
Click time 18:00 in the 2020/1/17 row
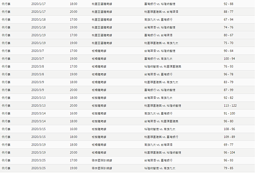(x=73, y=4)
